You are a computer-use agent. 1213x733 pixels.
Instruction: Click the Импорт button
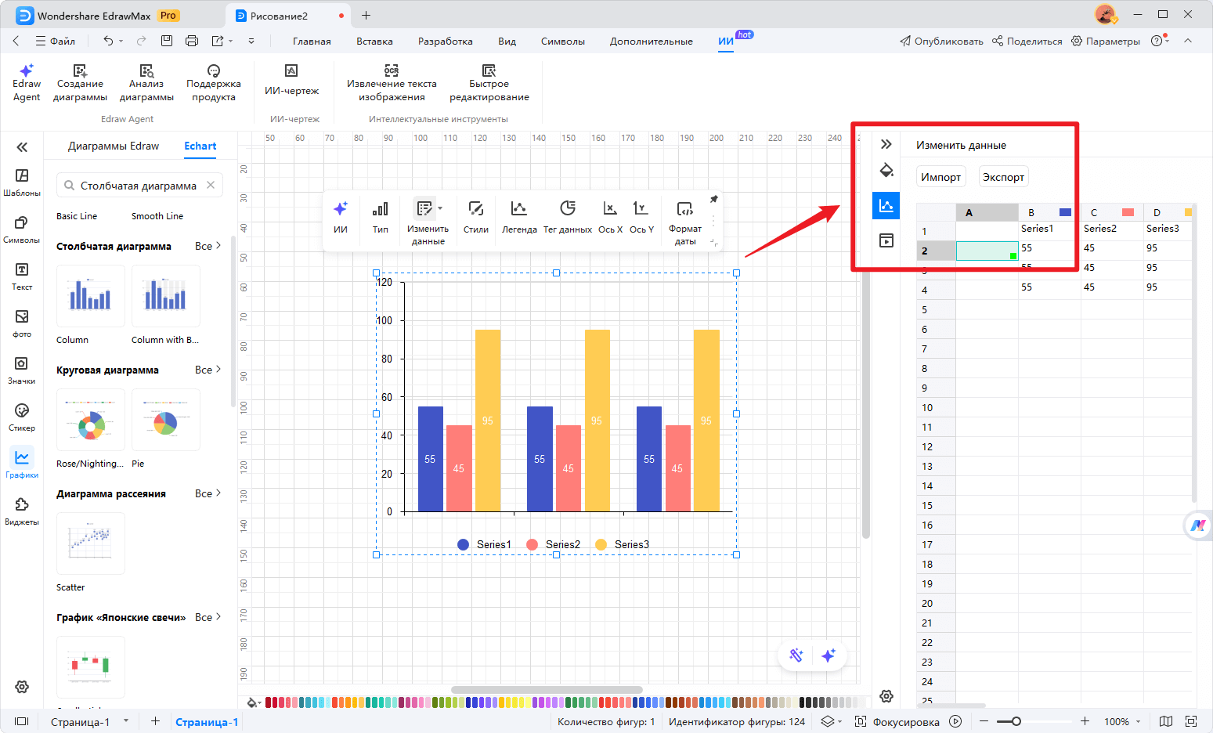[x=940, y=176]
